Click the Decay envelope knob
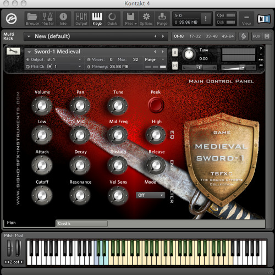This screenshot has height=275, width=275. pyautogui.click(x=80, y=165)
